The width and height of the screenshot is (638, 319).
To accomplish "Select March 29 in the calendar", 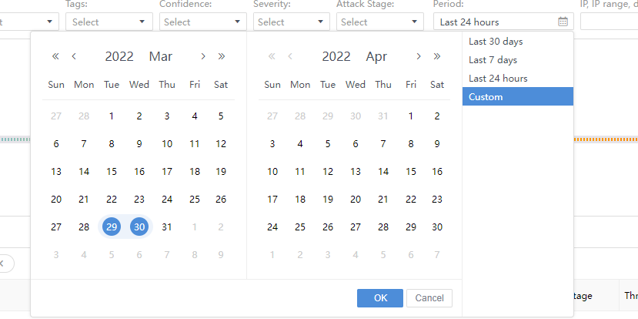I will click(112, 227).
